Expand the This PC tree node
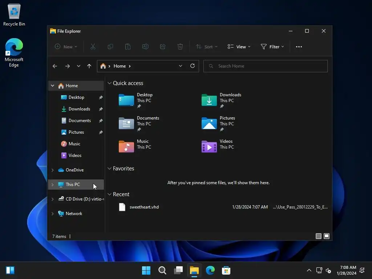 point(52,184)
